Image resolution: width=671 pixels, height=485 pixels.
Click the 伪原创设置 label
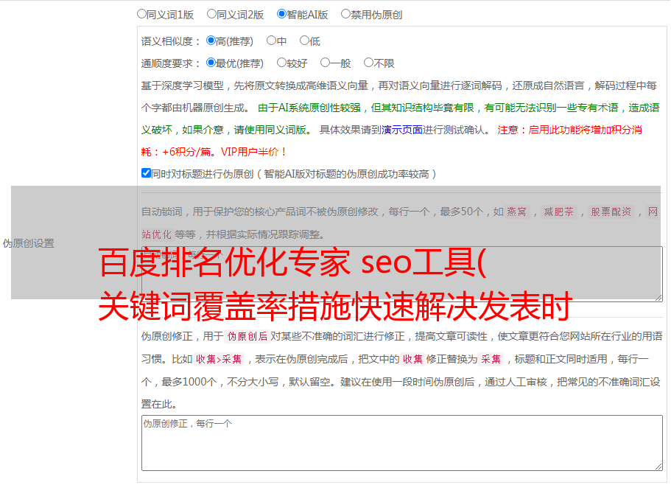coord(28,243)
